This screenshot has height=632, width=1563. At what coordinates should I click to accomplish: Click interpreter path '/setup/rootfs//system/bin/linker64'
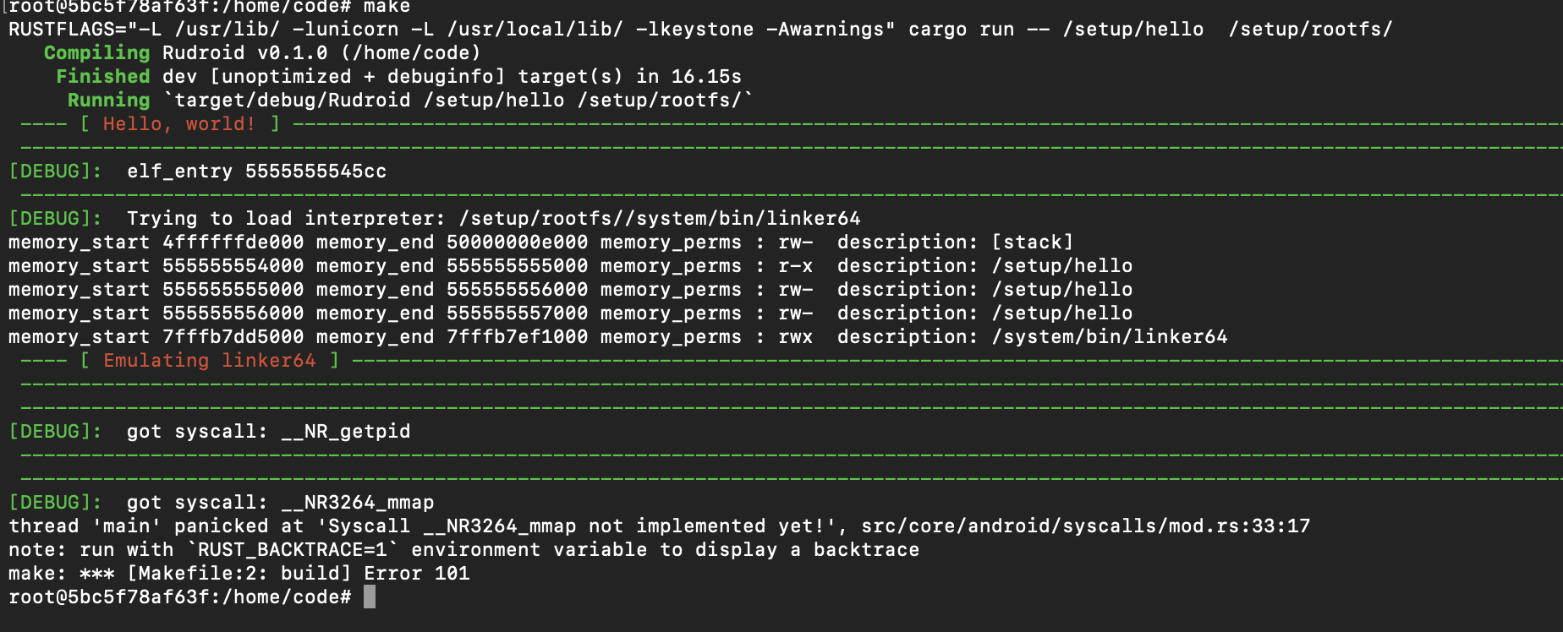point(660,218)
